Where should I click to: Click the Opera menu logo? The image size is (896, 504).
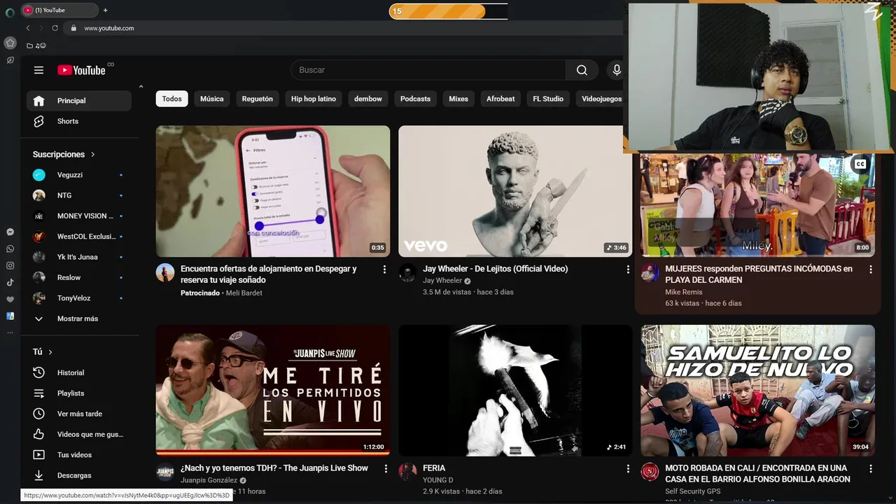10,12
